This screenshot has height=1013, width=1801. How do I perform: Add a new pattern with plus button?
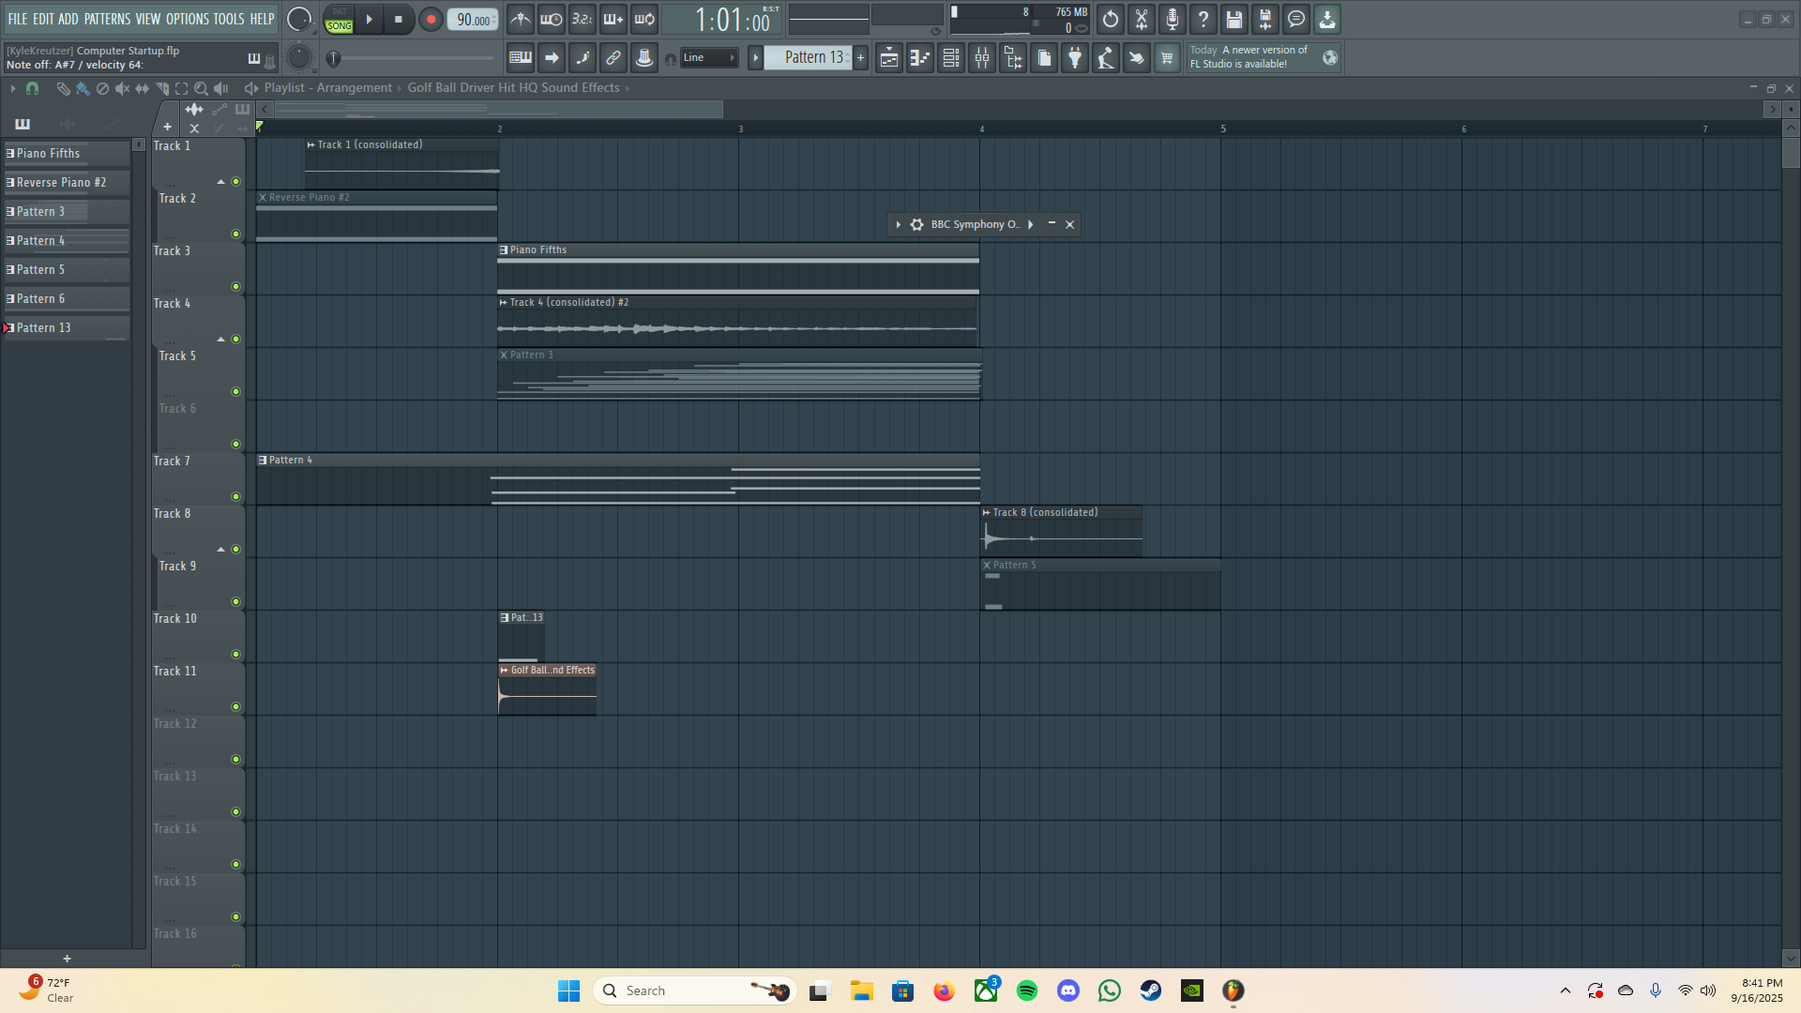tap(860, 58)
